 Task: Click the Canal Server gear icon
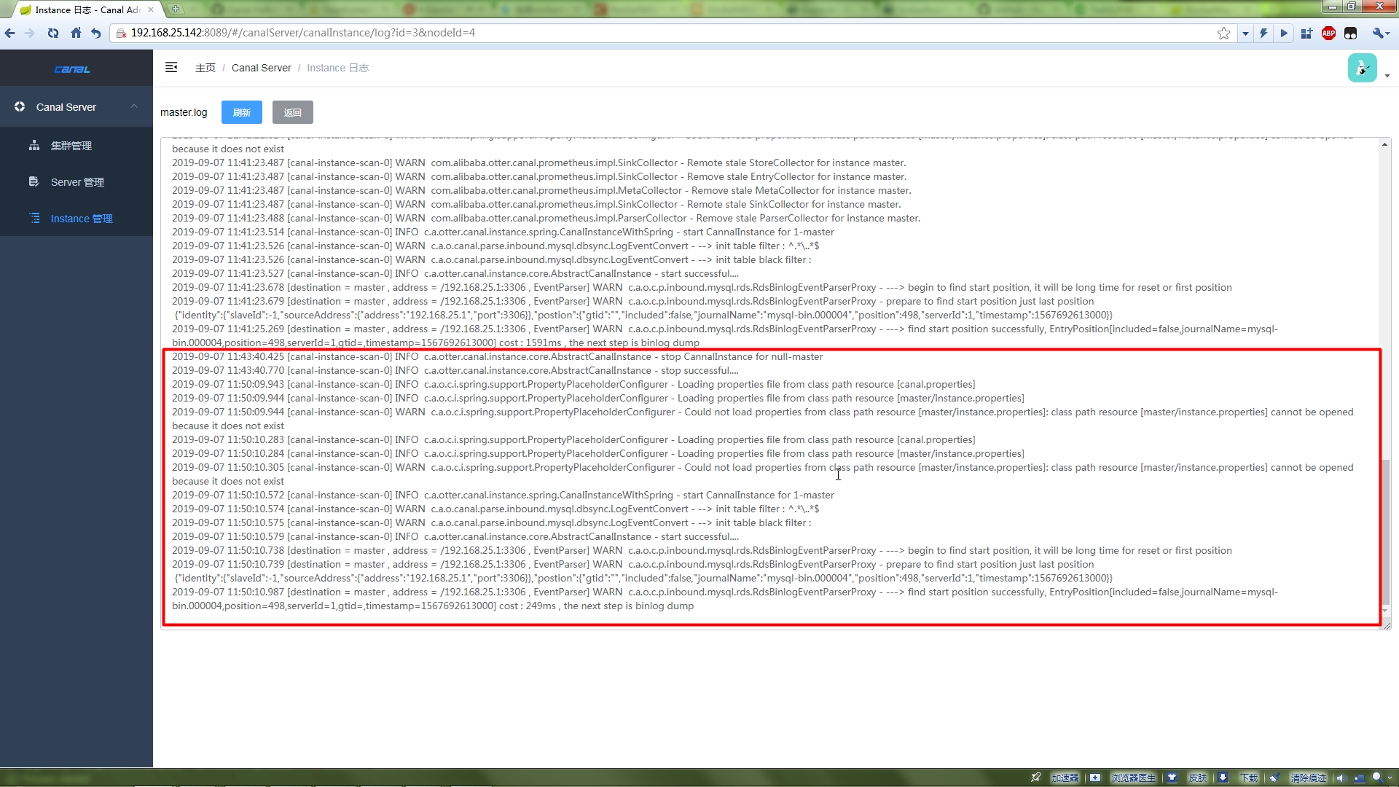pyautogui.click(x=20, y=106)
